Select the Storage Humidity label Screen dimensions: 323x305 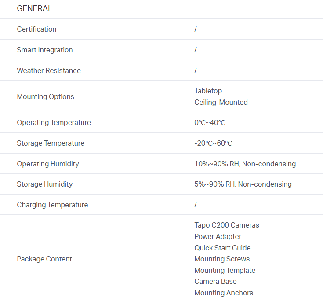(45, 184)
